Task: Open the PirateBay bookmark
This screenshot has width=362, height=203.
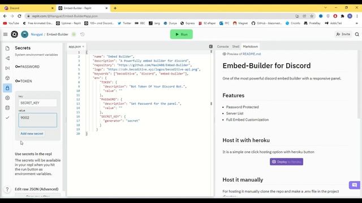Action: (x=312, y=23)
